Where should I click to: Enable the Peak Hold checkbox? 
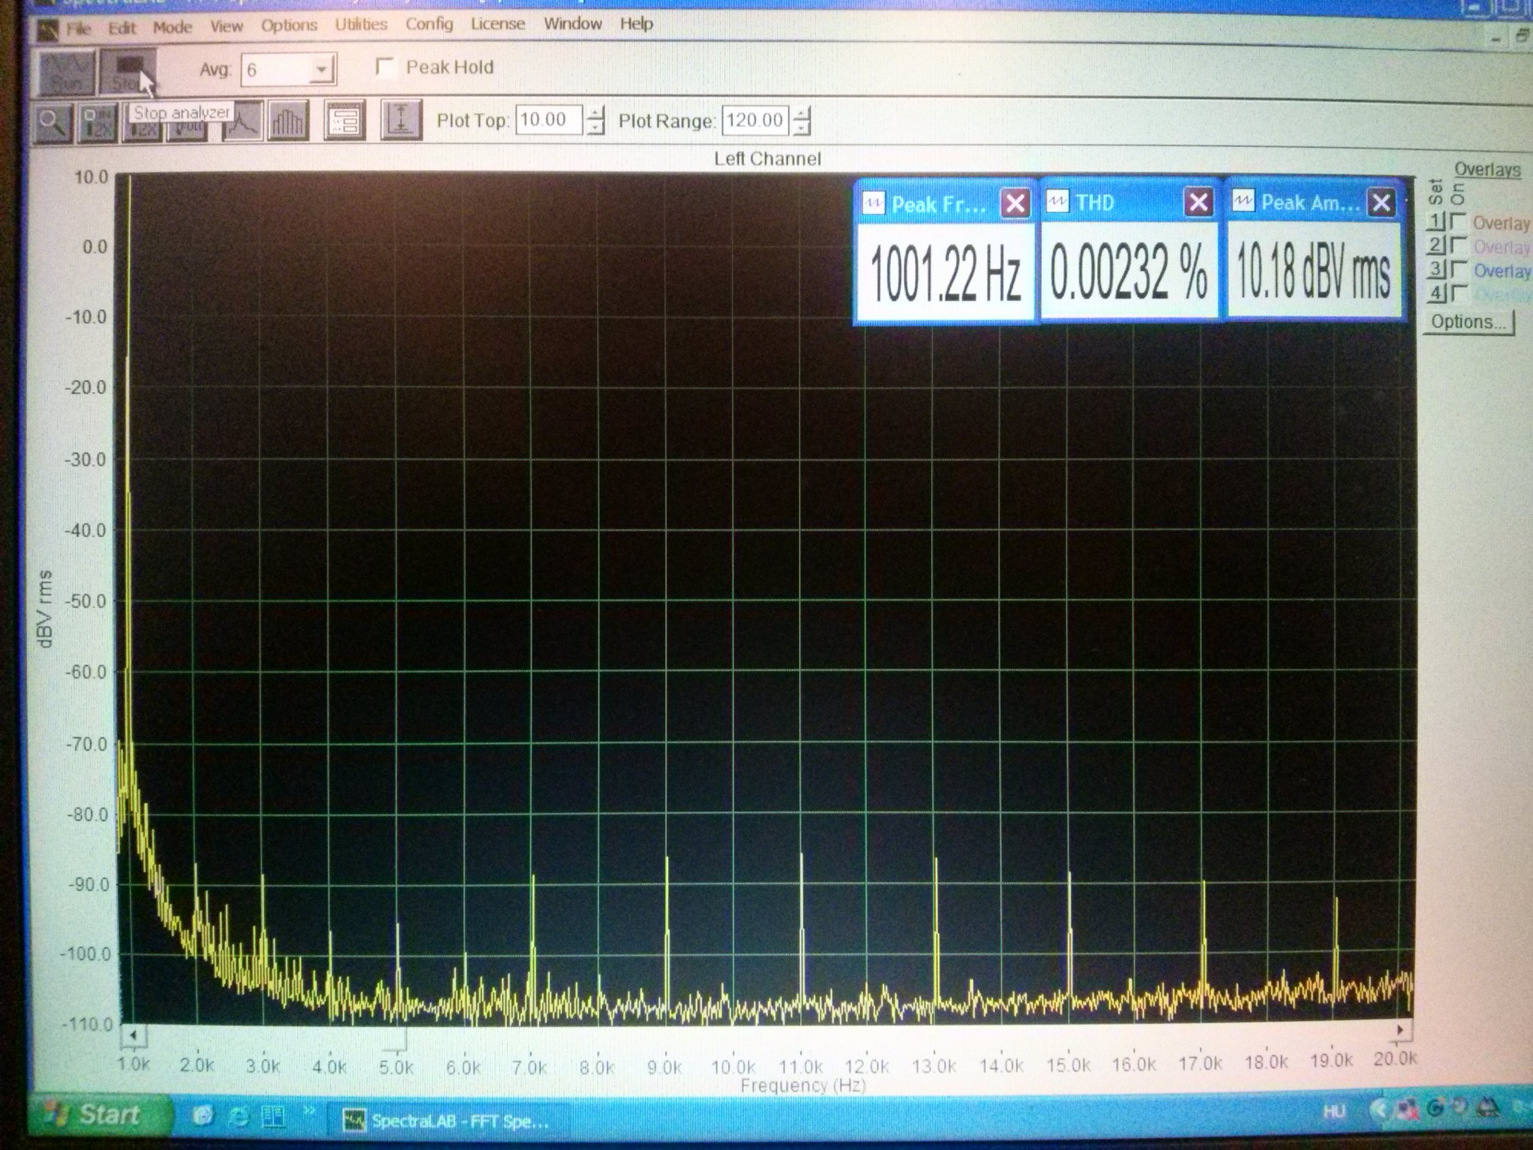tap(386, 67)
